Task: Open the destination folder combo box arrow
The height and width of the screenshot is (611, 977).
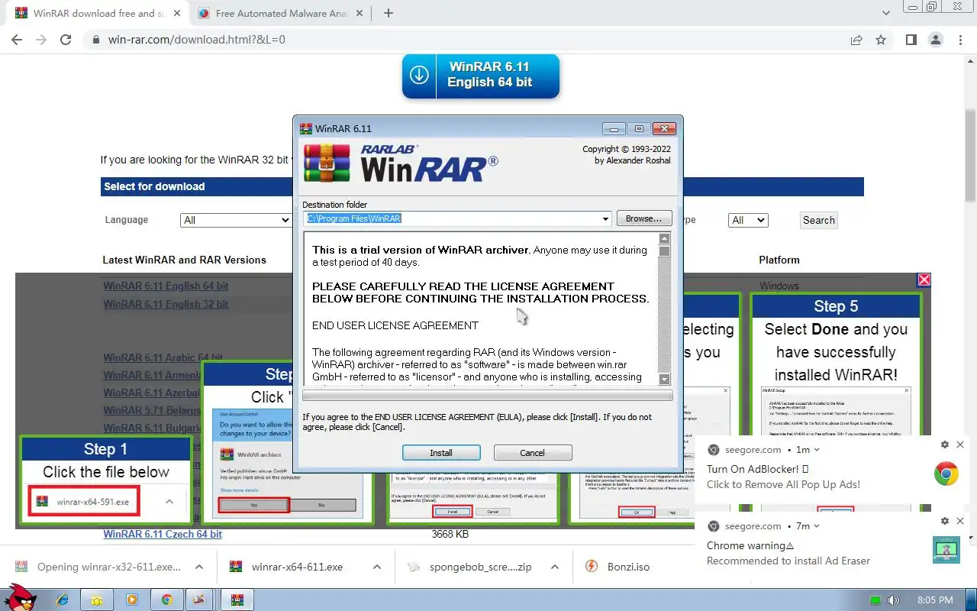Action: tap(606, 219)
